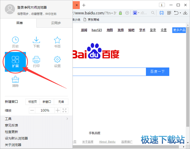Select the Clear (清除) broom icon
Image resolution: width=190 pixels, height=149 pixels.
pyautogui.click(x=15, y=79)
